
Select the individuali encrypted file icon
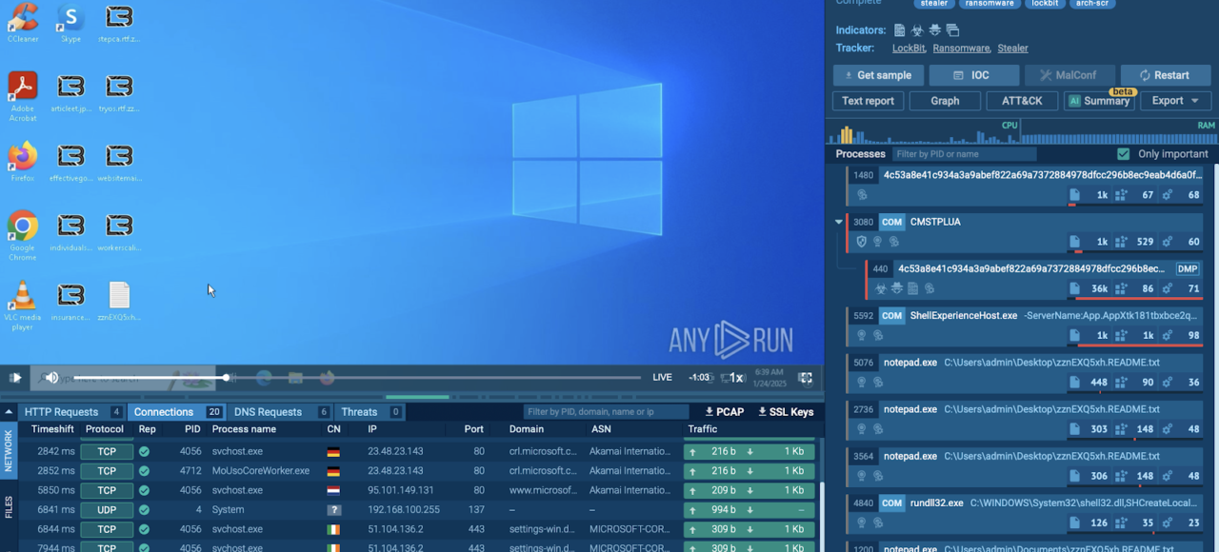coord(70,231)
